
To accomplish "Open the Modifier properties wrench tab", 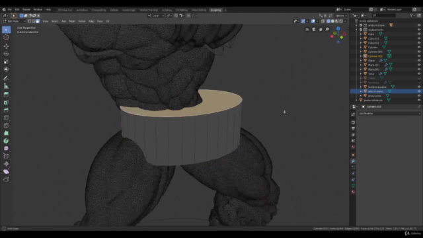I will (353, 161).
